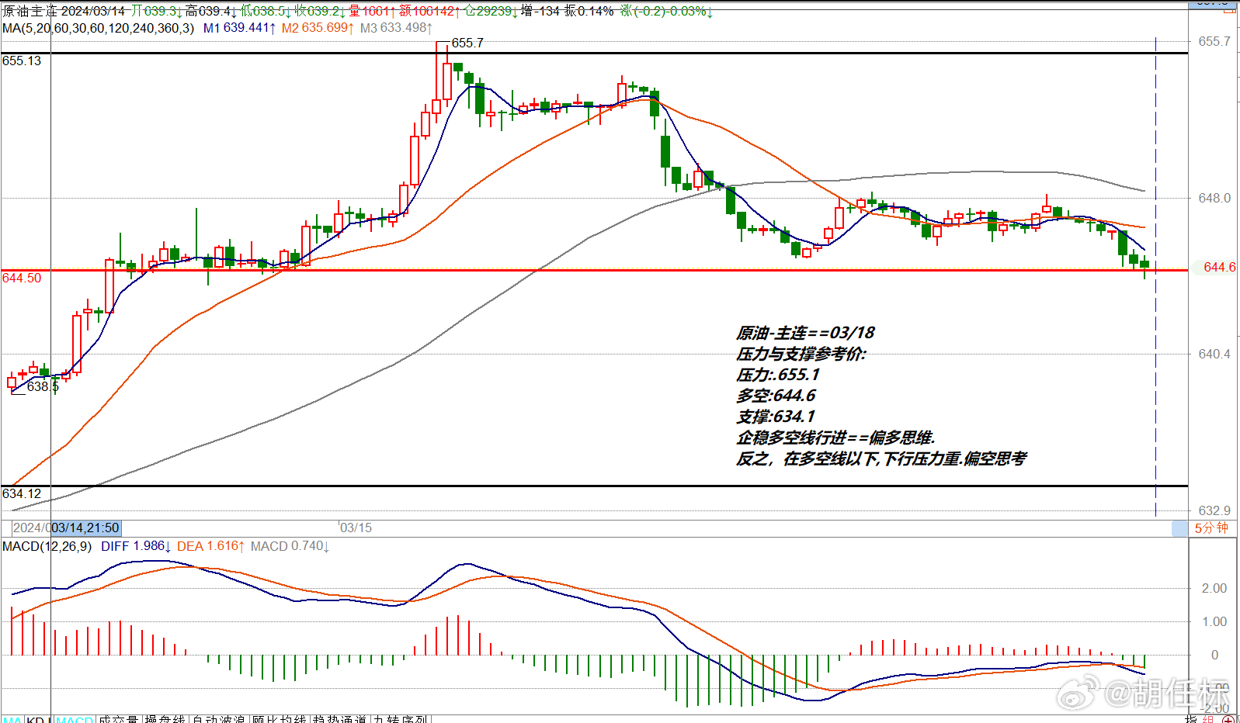Click the 644.6 current price tag
The image size is (1240, 723).
tap(1219, 267)
